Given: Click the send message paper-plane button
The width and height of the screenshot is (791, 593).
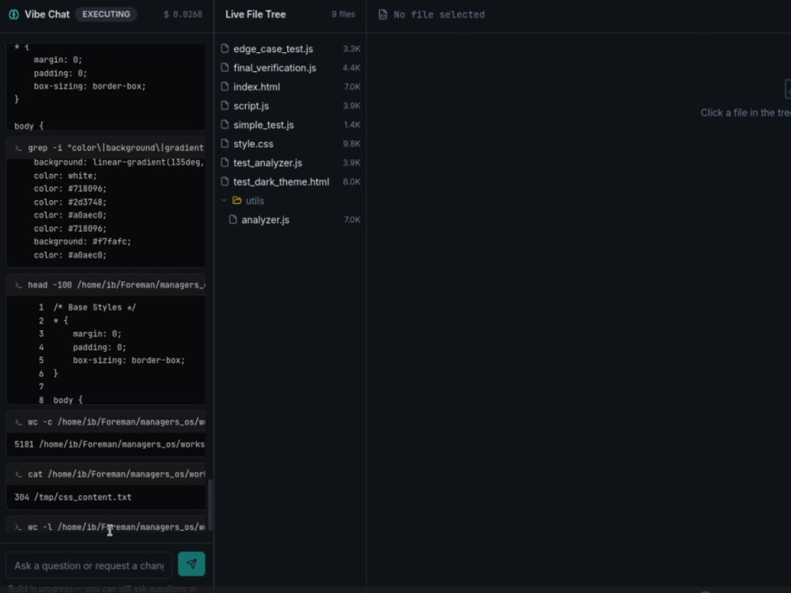Looking at the screenshot, I should coord(191,564).
